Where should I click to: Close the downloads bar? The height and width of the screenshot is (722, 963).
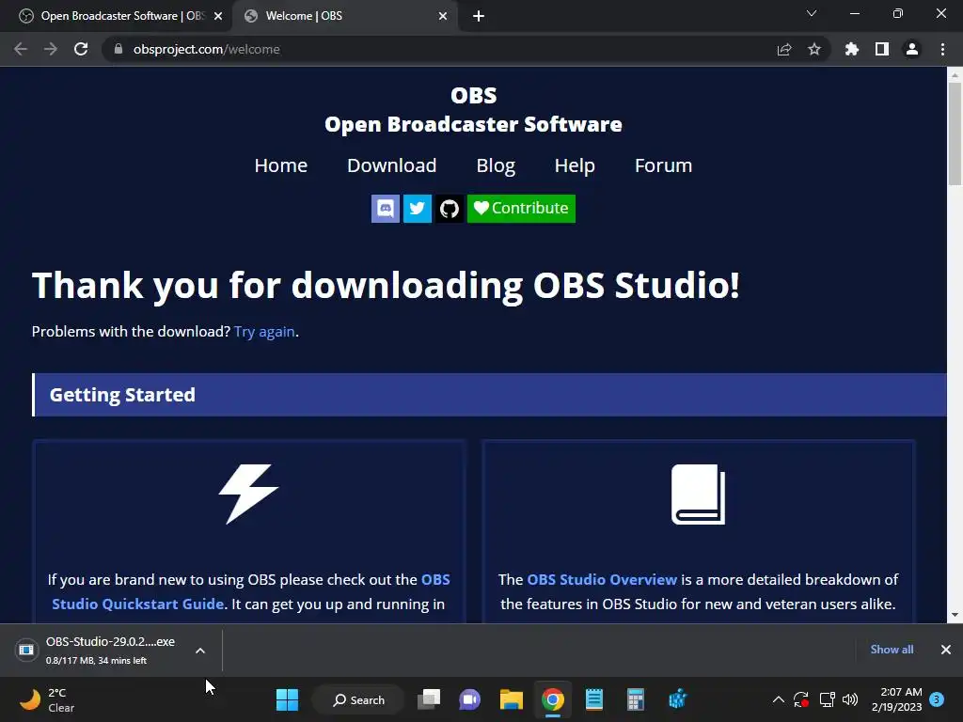(946, 650)
